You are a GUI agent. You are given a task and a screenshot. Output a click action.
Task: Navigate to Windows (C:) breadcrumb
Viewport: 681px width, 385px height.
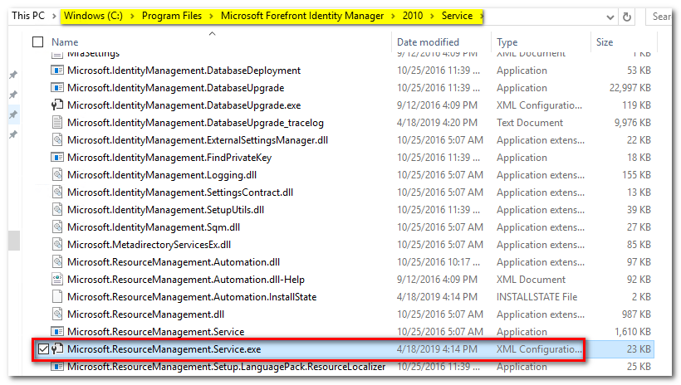tap(93, 16)
